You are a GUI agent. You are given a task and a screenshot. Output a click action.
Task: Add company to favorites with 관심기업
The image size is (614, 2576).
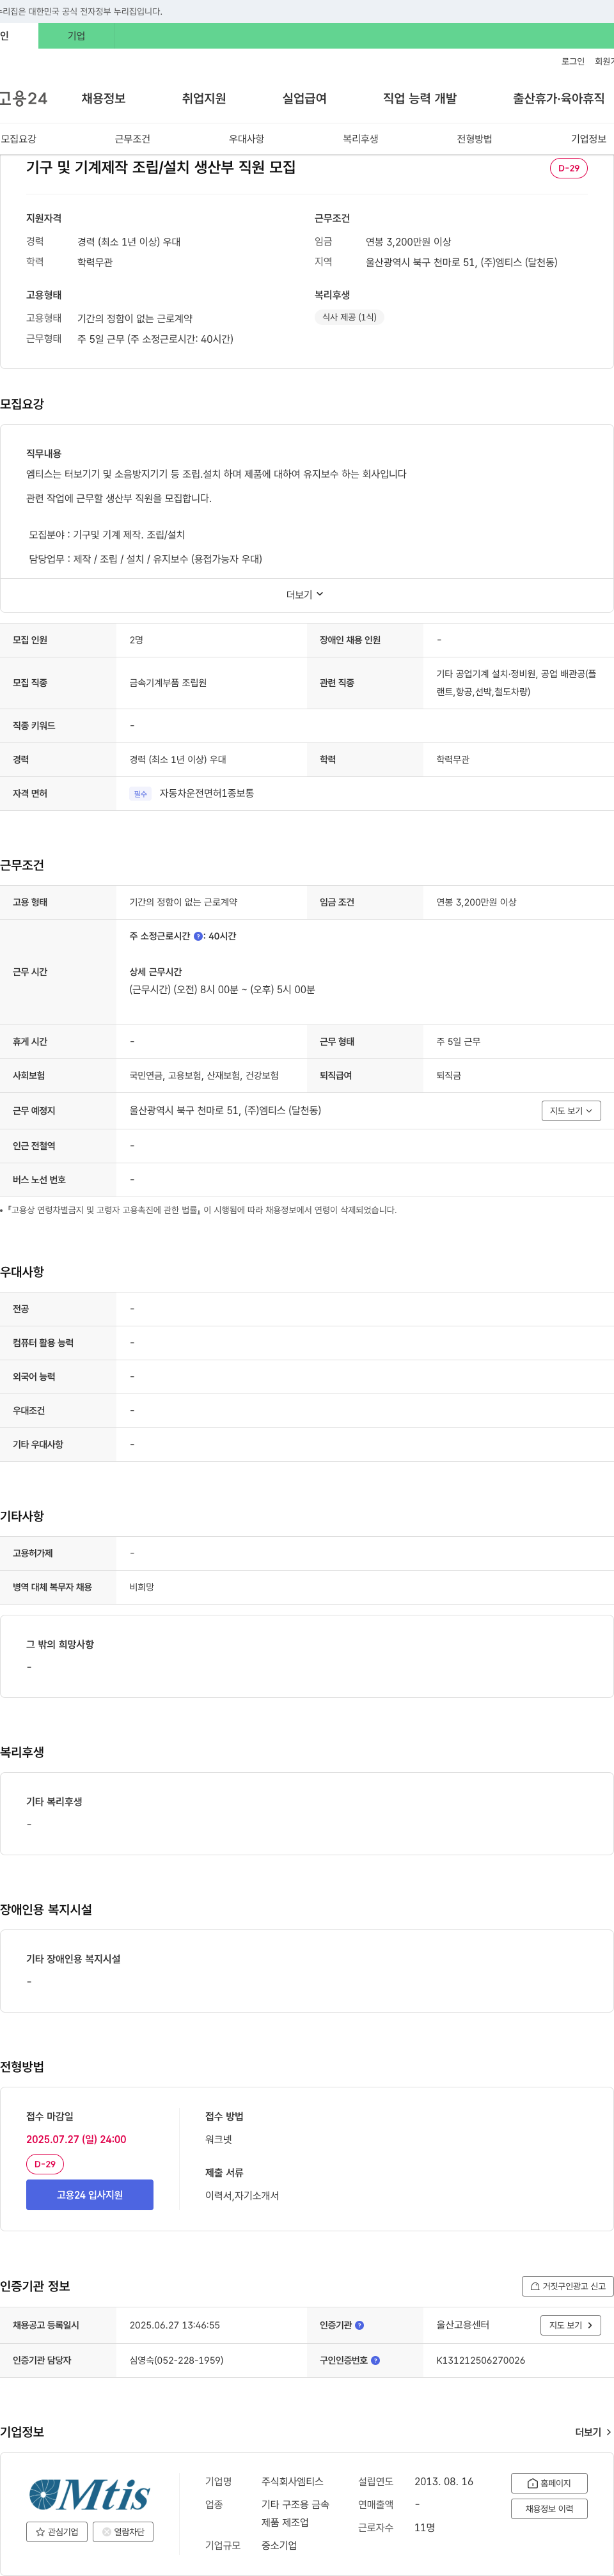[57, 2532]
